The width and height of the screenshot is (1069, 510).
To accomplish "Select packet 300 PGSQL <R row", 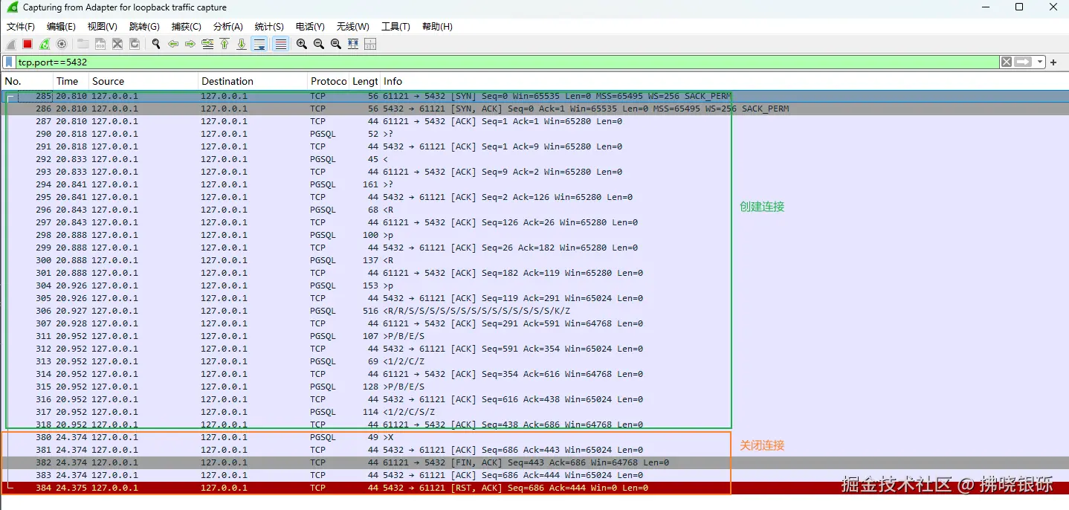I will [x=534, y=260].
